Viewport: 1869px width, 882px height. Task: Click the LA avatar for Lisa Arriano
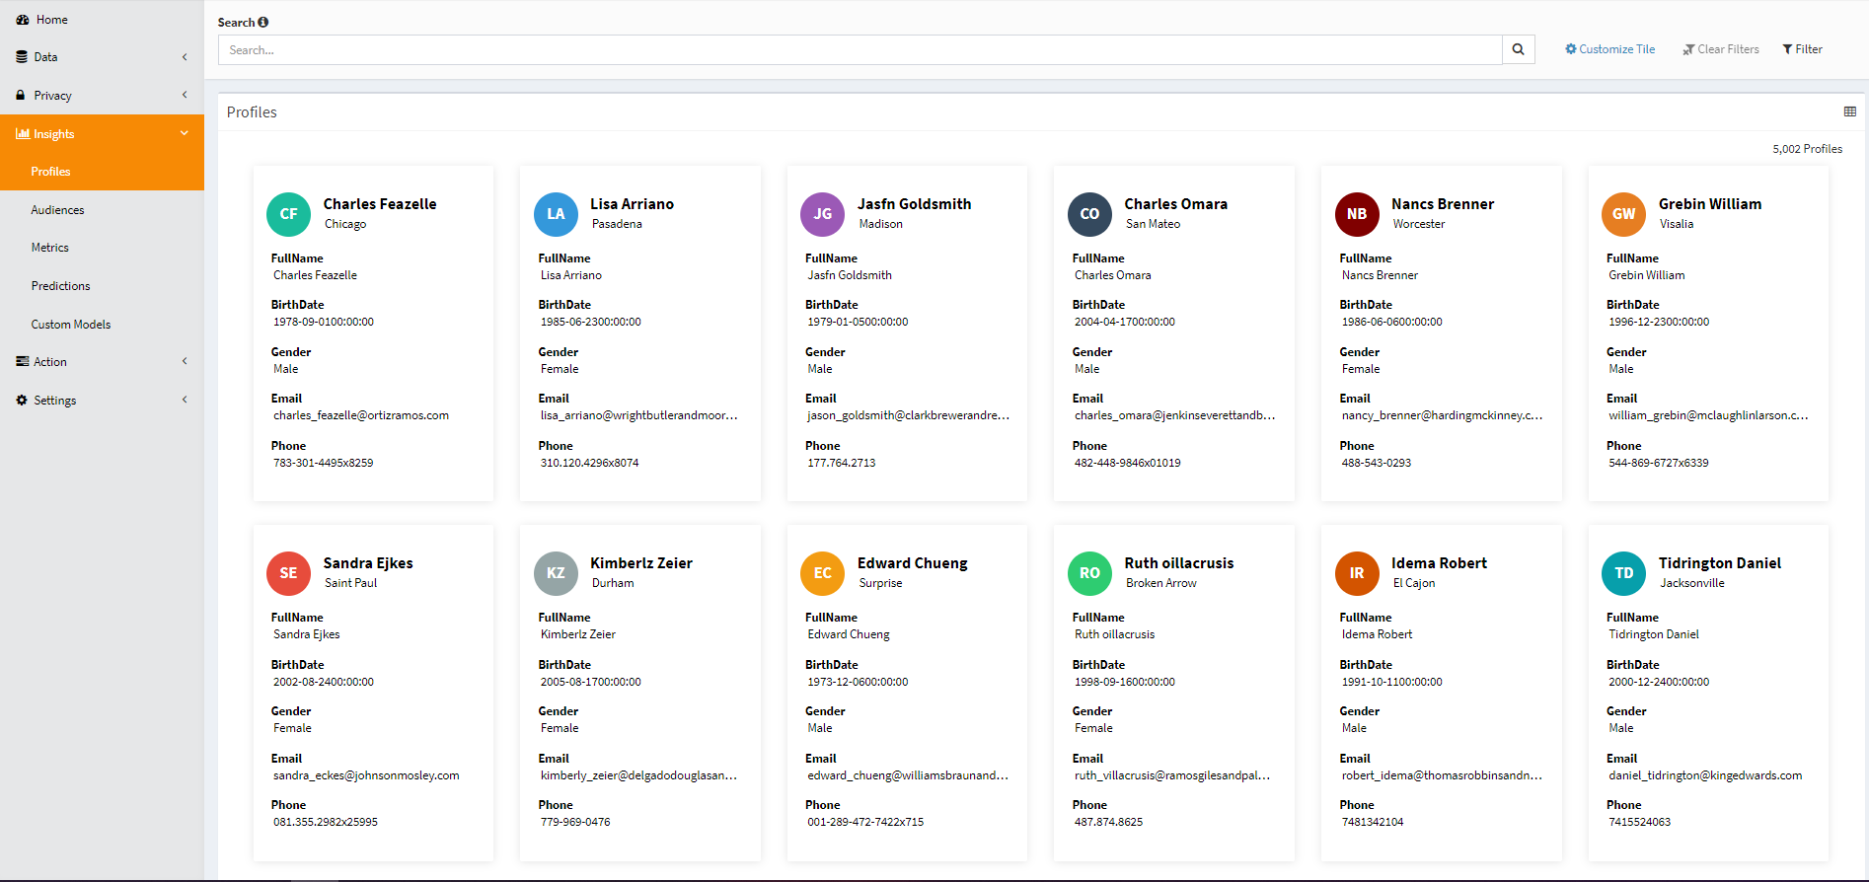click(x=556, y=214)
